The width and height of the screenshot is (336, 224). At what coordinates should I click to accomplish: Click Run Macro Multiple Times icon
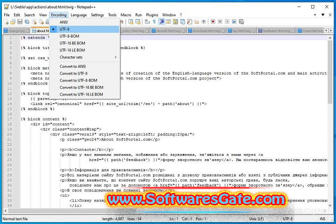coord(234,21)
